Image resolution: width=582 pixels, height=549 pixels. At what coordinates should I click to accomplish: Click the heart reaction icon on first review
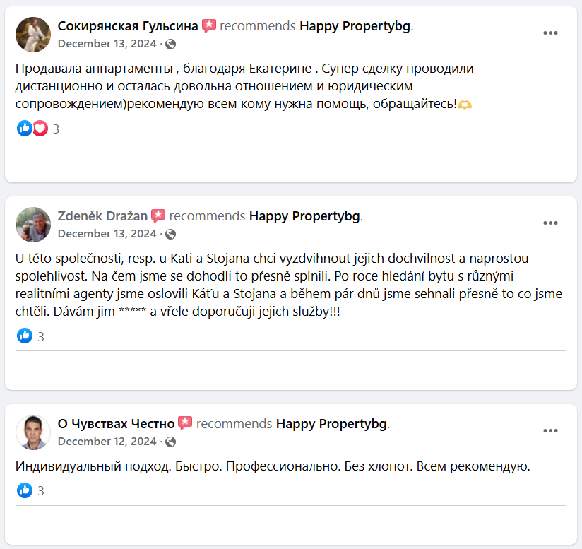(x=40, y=129)
